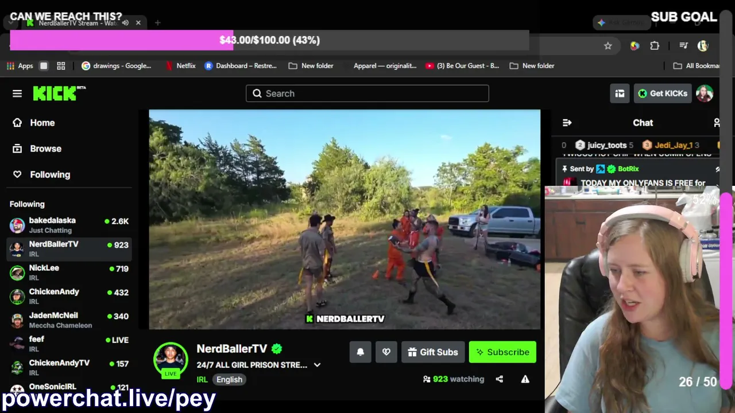Click the verified badge next to NerdBallerTV
The image size is (735, 413).
coord(277,349)
